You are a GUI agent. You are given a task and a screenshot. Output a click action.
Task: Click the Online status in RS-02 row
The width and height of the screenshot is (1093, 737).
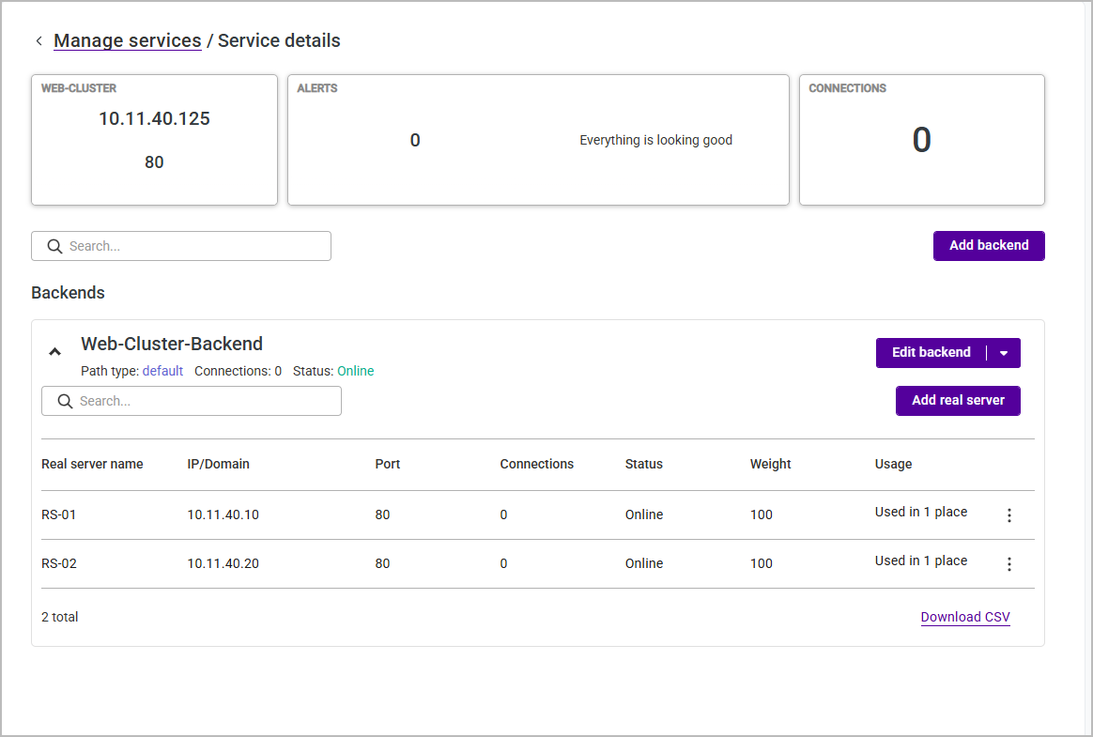[644, 564]
